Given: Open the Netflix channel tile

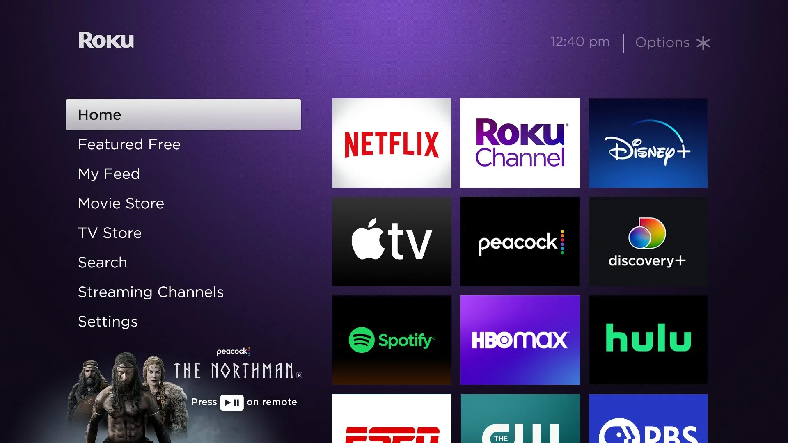Looking at the screenshot, I should [x=392, y=143].
